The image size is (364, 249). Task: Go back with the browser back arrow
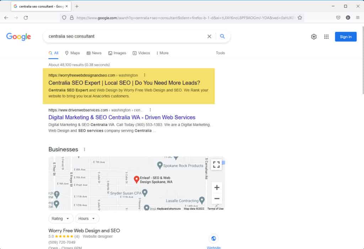[6, 18]
